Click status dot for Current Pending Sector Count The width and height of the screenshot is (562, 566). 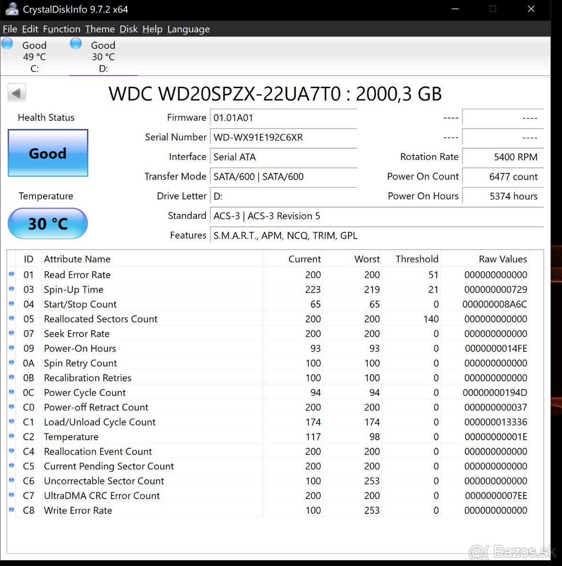(x=11, y=466)
